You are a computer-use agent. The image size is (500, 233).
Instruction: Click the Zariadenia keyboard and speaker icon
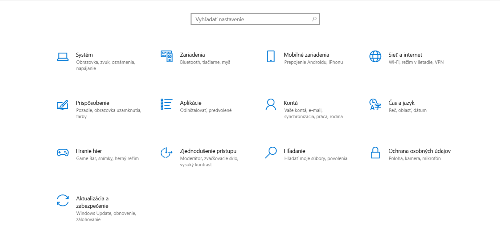point(166,56)
